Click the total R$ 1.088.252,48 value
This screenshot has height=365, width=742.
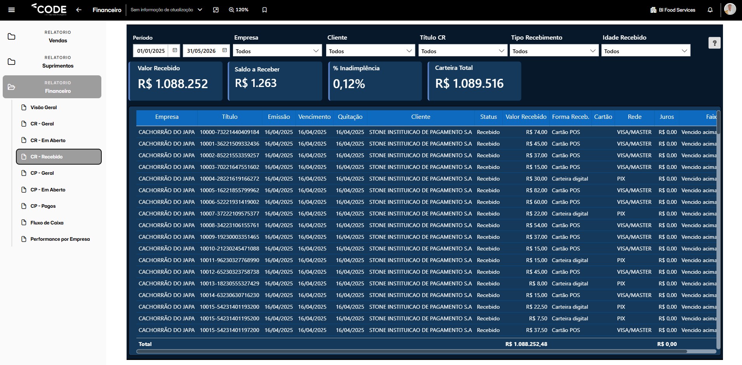[x=526, y=344]
